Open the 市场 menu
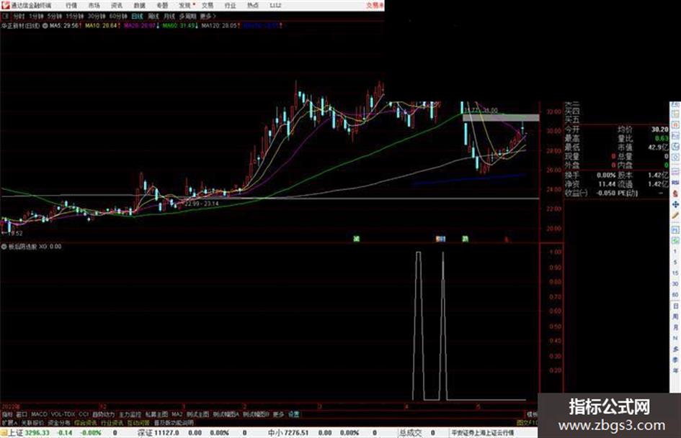The image size is (681, 438). pyautogui.click(x=94, y=5)
